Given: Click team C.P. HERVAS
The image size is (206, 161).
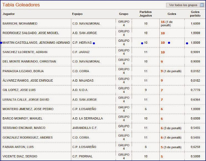Looking at the screenshot, I should pos(82,43).
